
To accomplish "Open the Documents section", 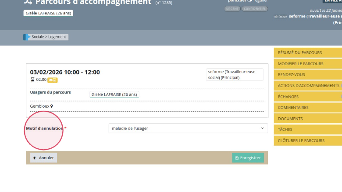I will [307, 119].
